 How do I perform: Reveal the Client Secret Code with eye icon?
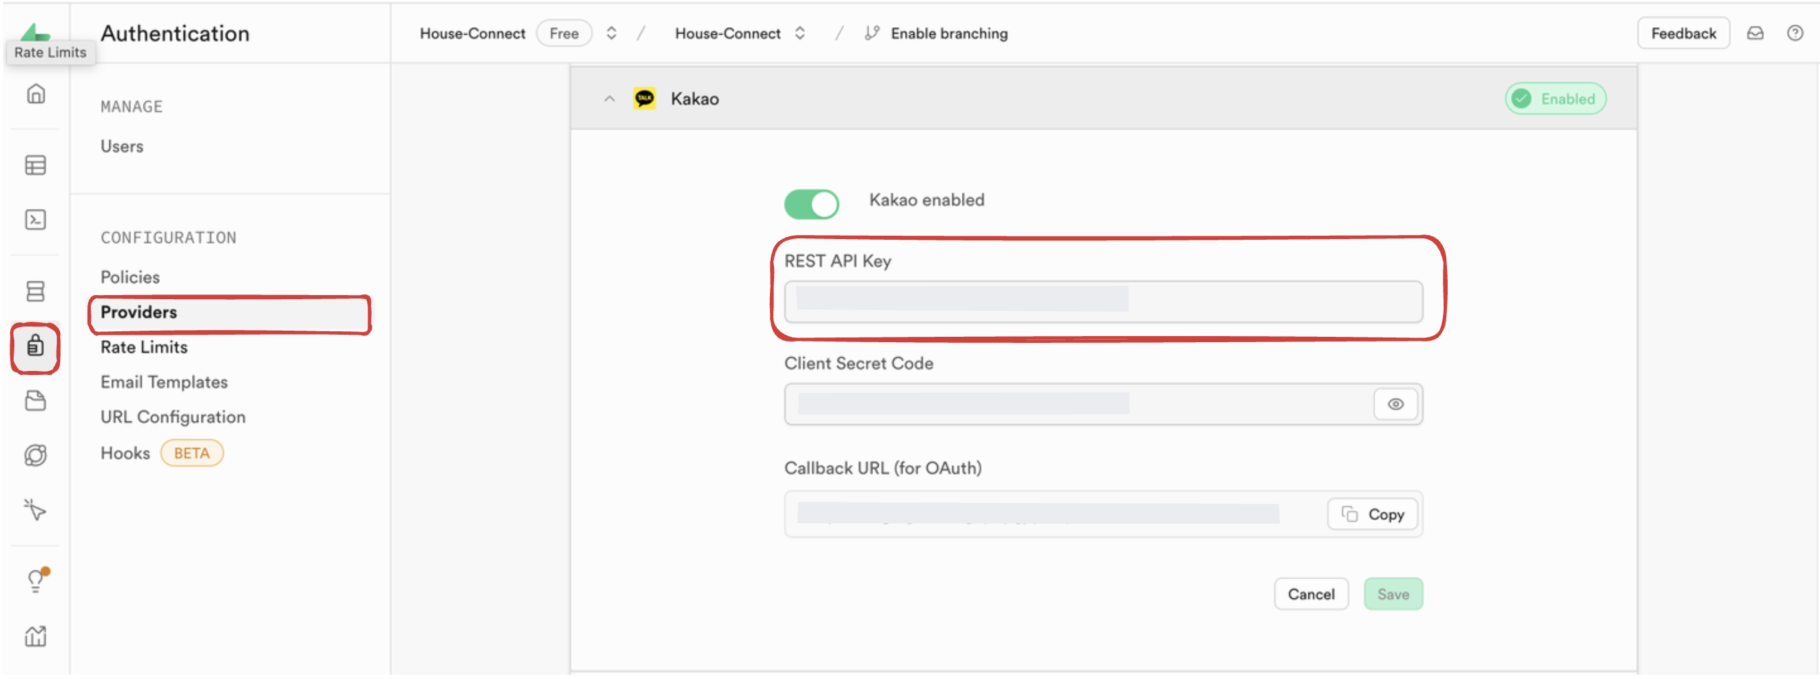[1394, 404]
